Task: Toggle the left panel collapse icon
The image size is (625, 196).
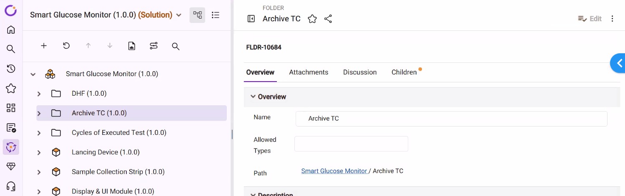Action: [251, 19]
